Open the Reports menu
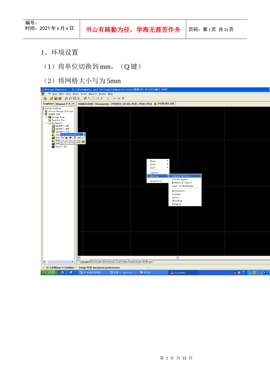 (93, 94)
